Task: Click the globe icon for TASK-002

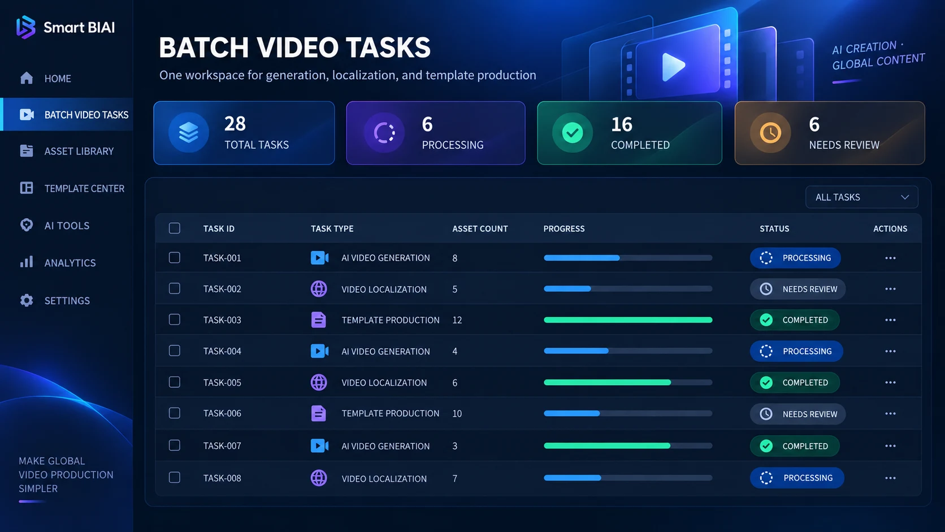Action: tap(319, 289)
